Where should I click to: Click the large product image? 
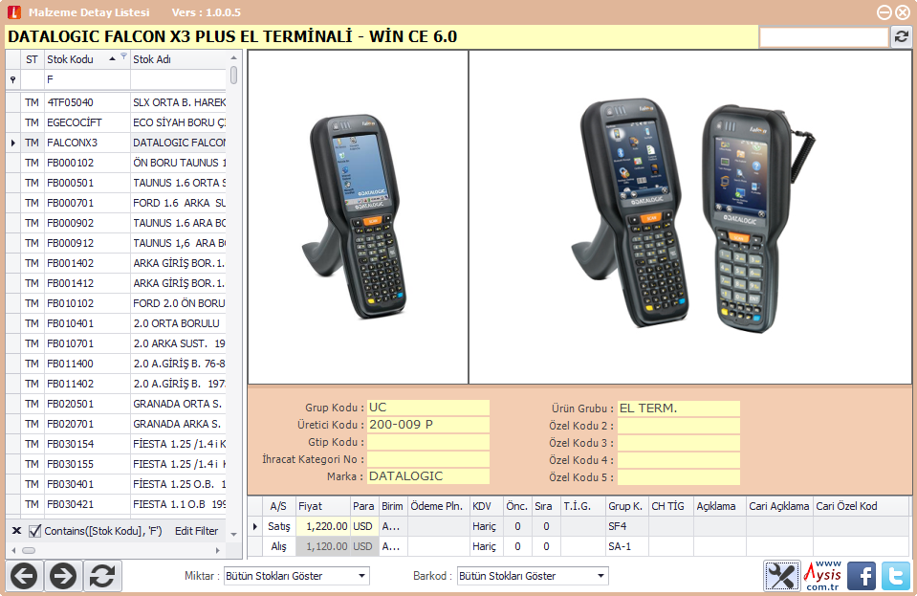(x=690, y=217)
